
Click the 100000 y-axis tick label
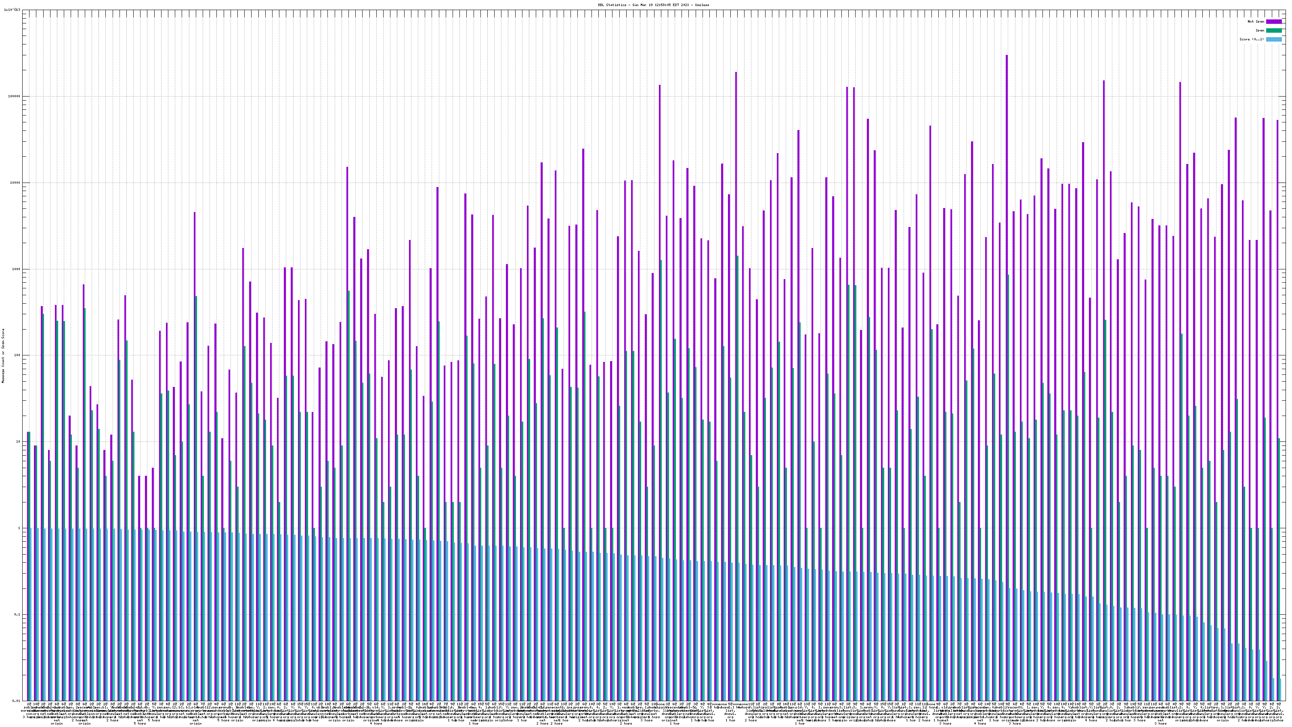tap(15, 97)
